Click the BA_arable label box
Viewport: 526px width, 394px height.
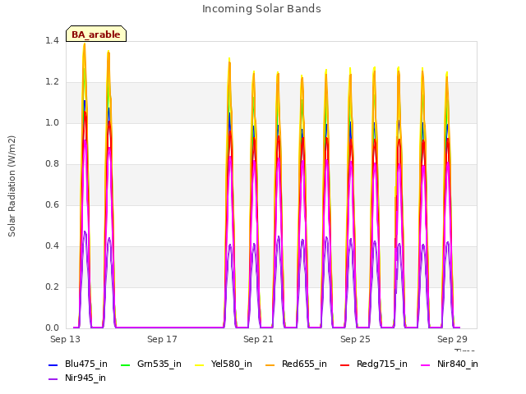click(96, 34)
